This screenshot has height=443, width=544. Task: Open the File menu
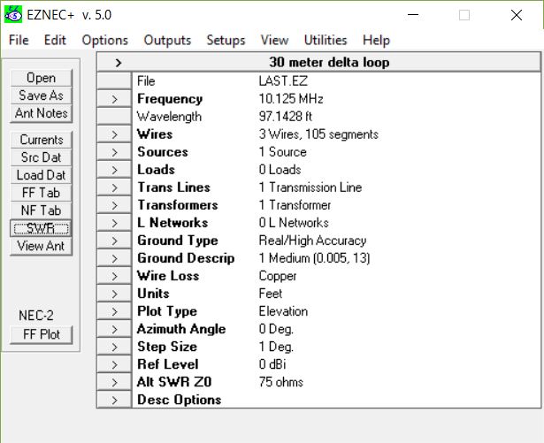coord(19,40)
